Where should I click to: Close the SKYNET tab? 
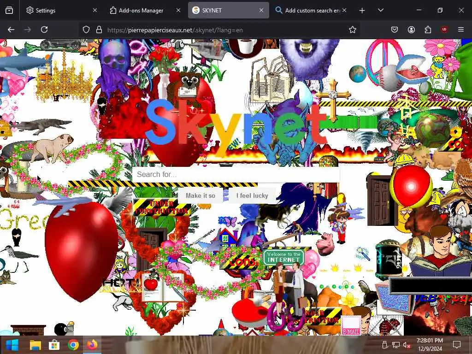tap(261, 10)
